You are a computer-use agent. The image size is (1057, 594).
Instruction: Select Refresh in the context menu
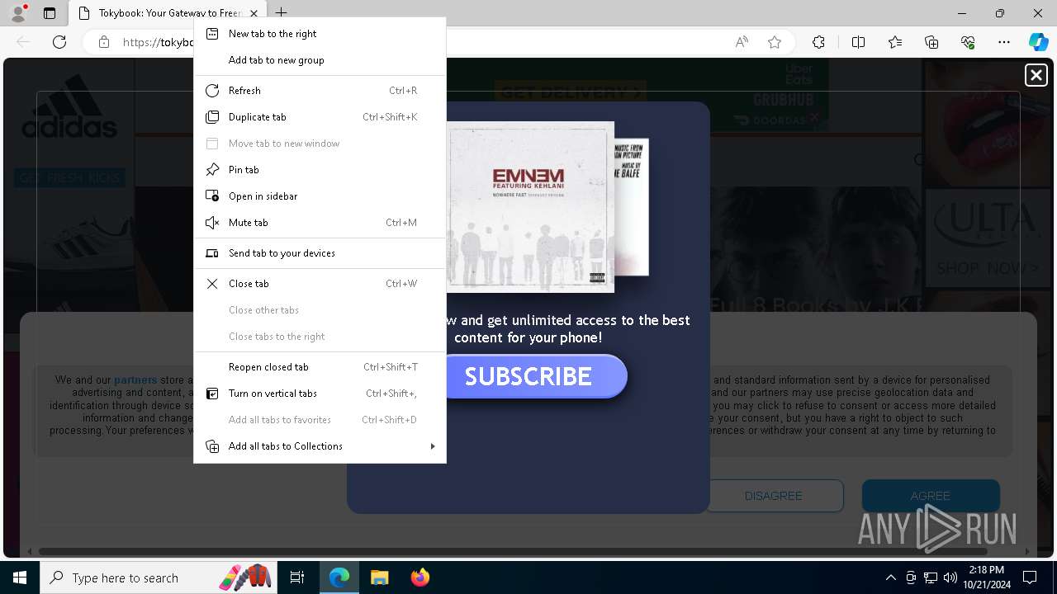tap(320, 91)
